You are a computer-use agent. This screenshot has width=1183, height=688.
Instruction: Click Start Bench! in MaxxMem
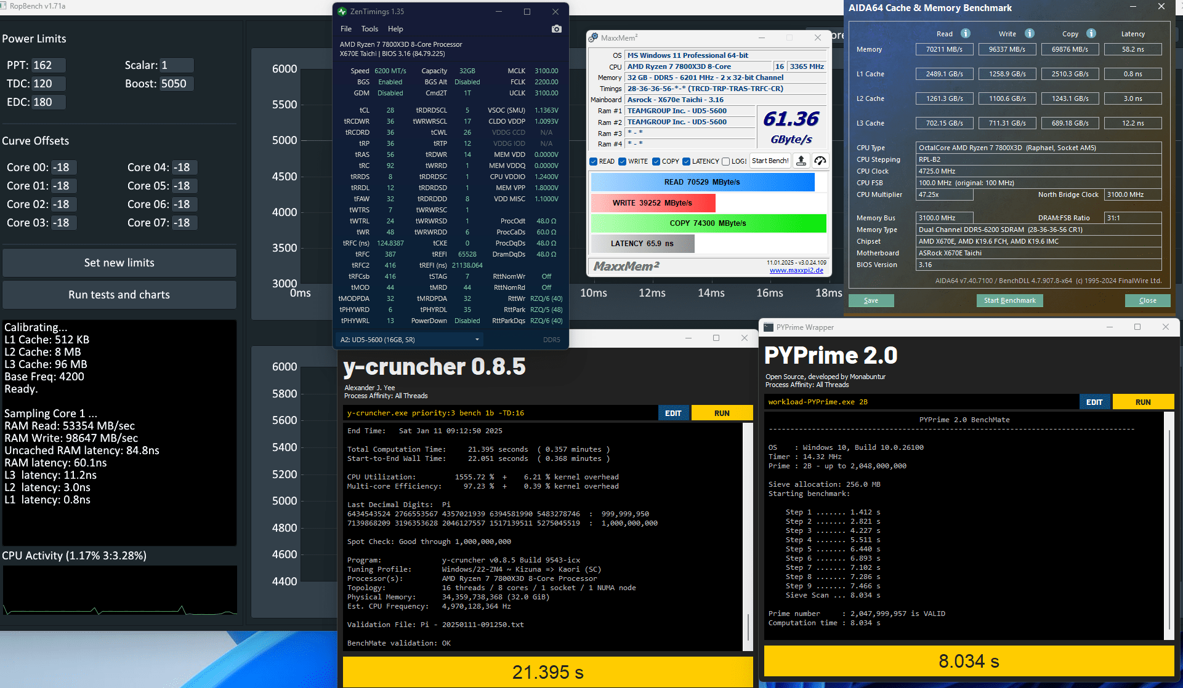click(x=770, y=161)
